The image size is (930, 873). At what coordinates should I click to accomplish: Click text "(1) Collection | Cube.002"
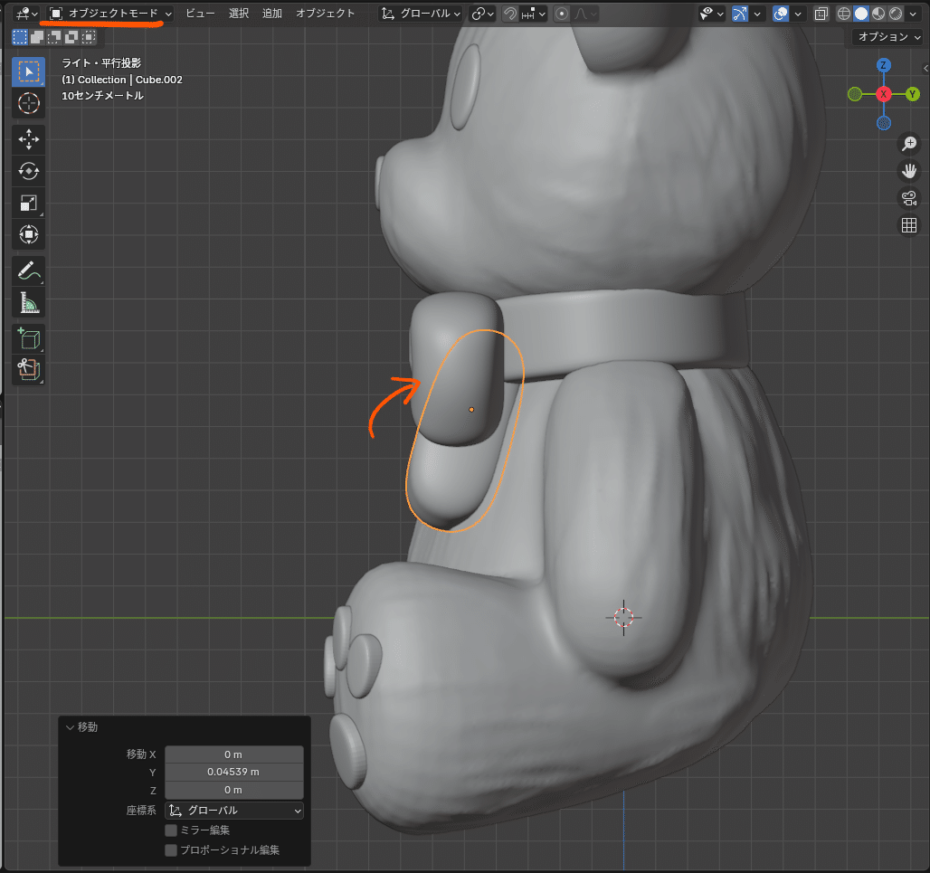[x=122, y=80]
